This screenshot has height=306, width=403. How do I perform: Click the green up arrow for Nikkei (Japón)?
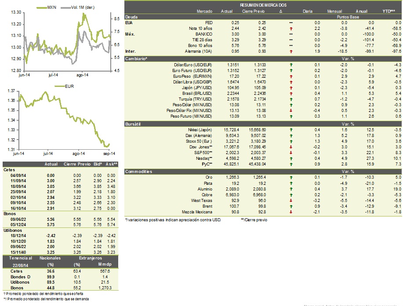click(x=291, y=130)
